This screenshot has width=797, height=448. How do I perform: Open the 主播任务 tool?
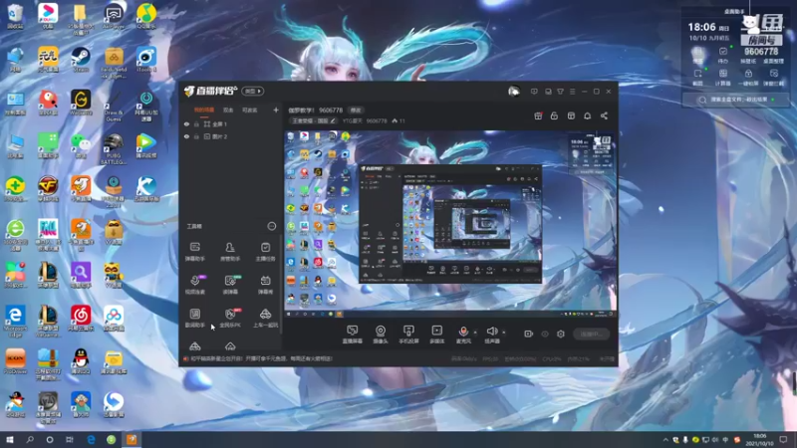pos(265,252)
